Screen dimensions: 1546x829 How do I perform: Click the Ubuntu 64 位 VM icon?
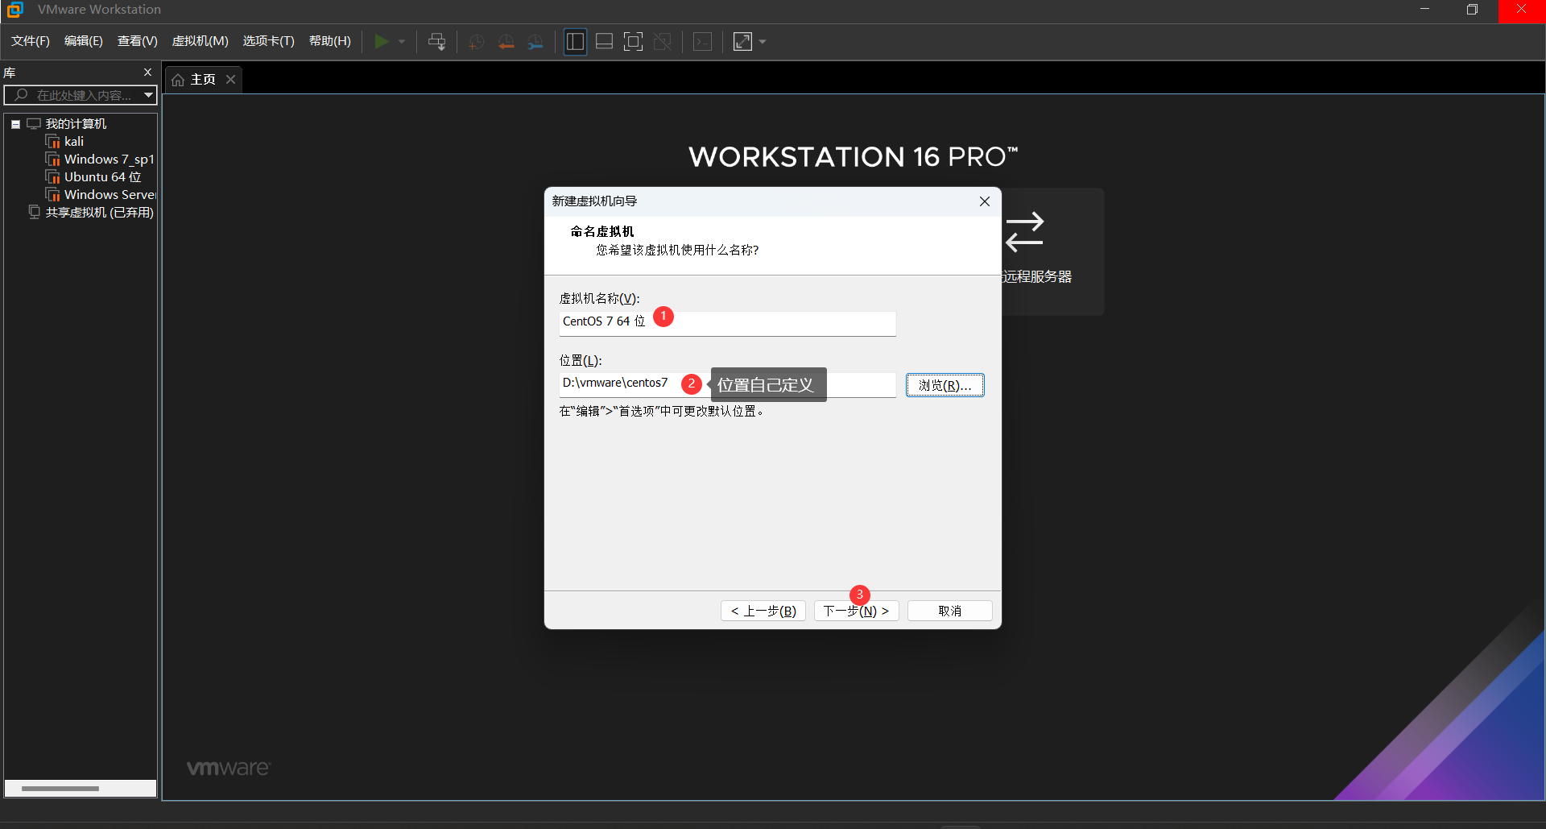[x=53, y=177]
